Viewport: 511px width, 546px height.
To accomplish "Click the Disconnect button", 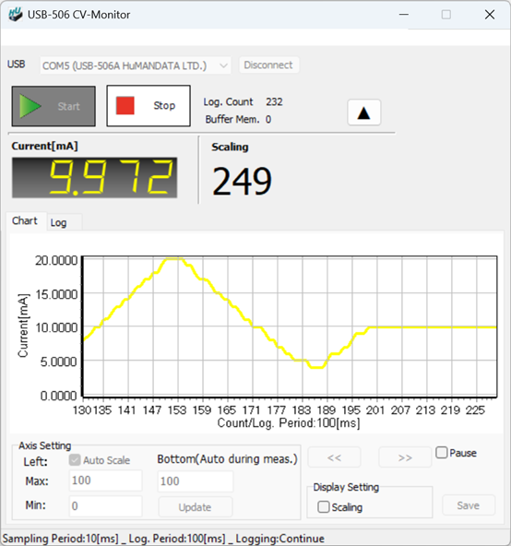I will (x=268, y=65).
